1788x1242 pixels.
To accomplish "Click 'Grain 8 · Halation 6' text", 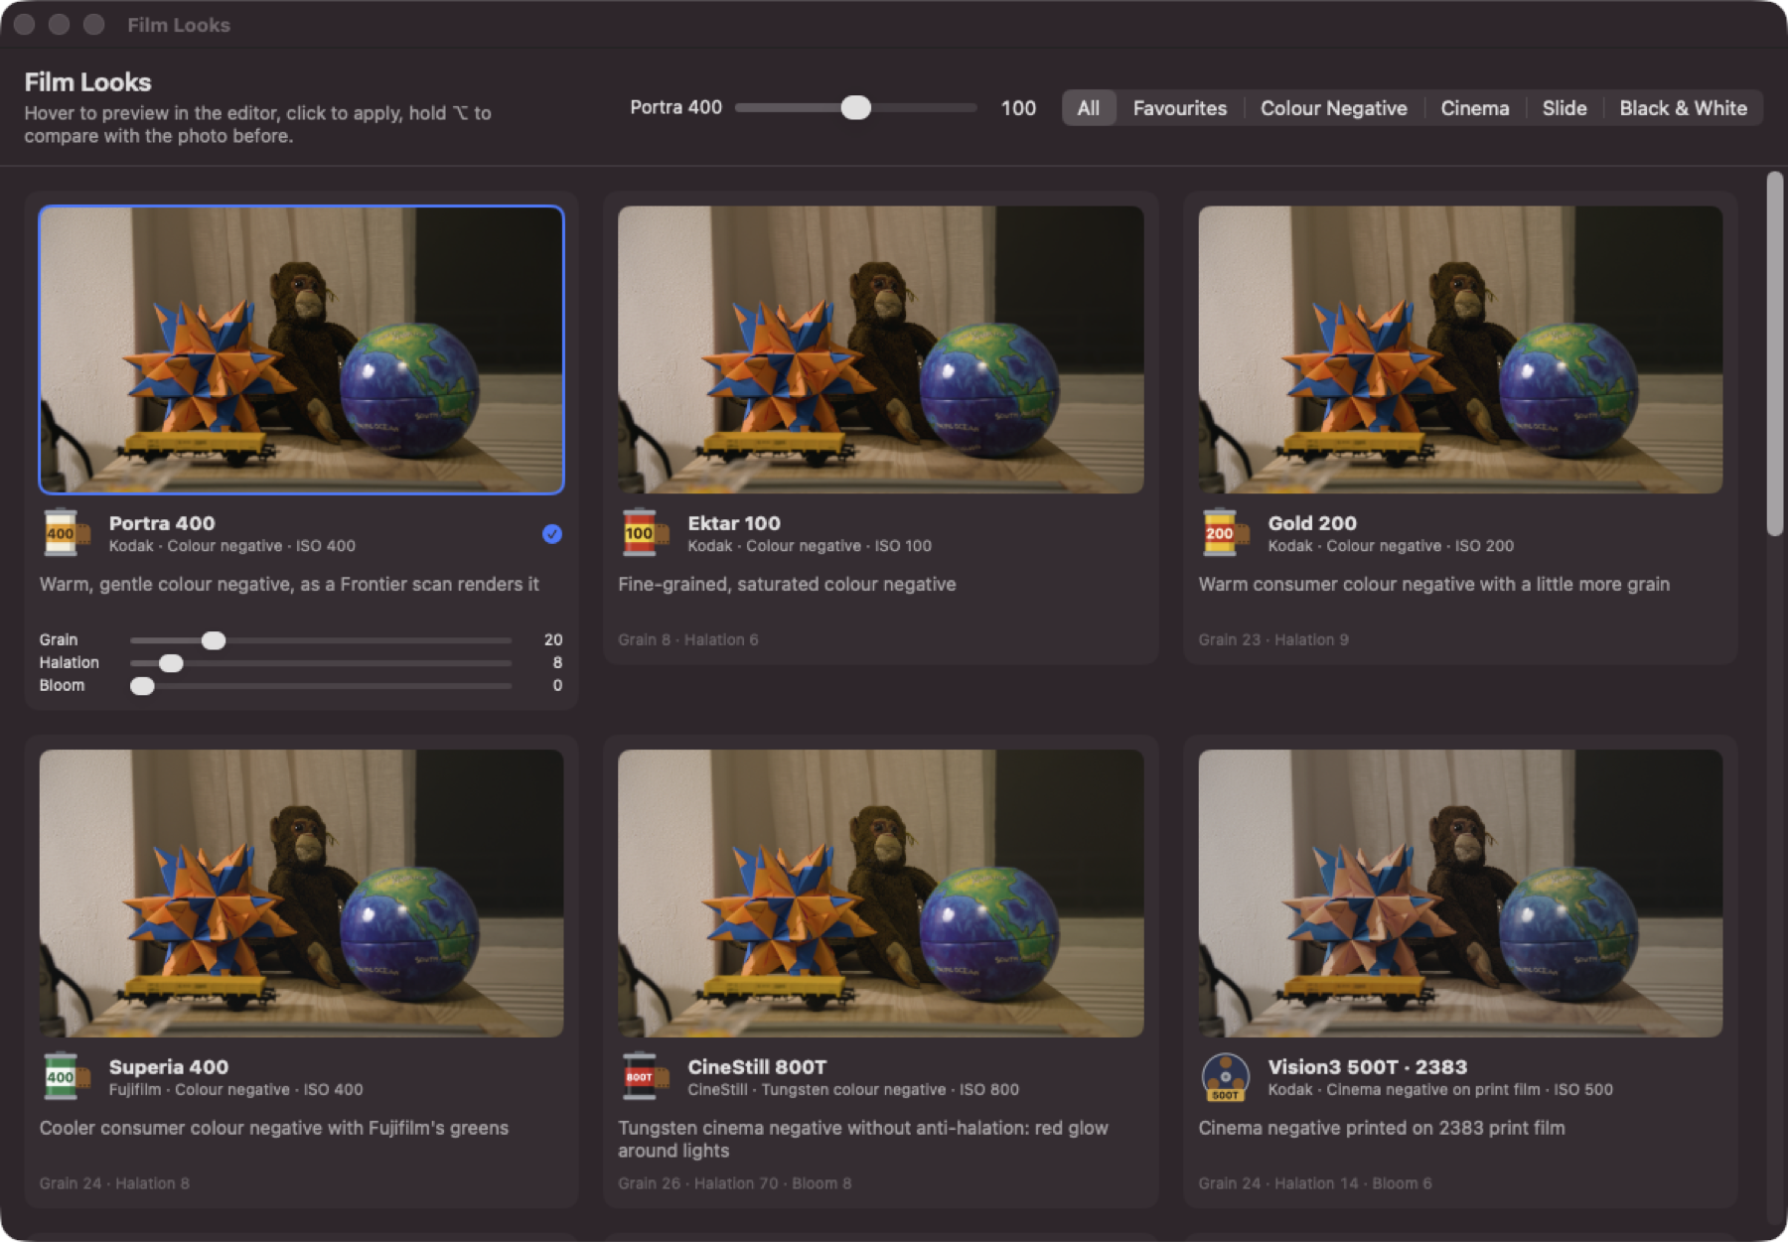I will coord(688,640).
